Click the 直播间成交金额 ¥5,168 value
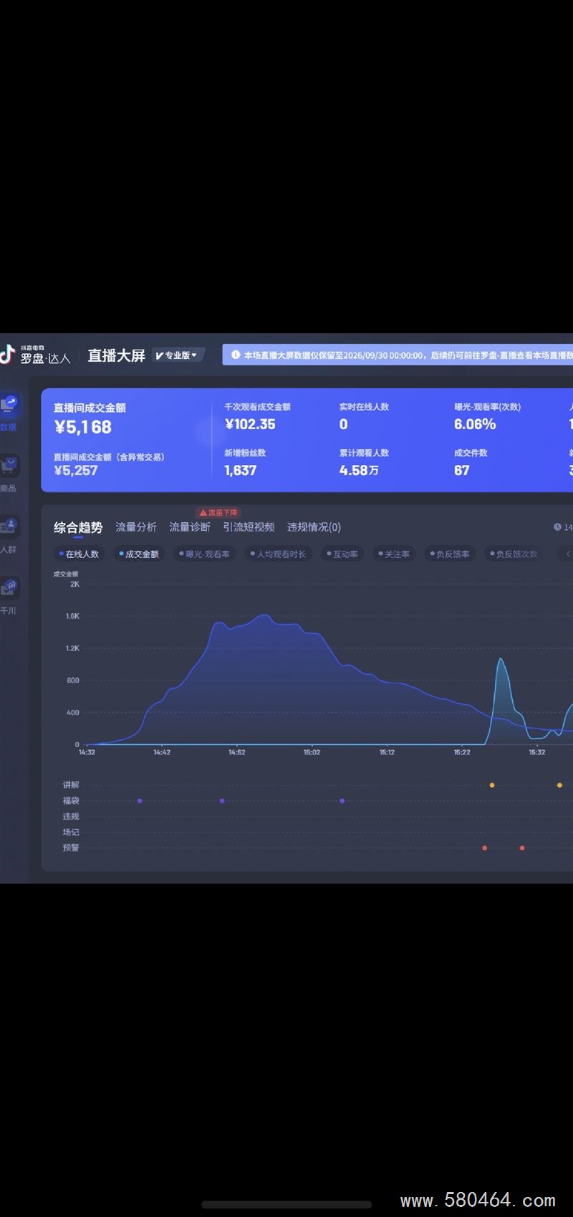573x1217 pixels. coord(83,427)
